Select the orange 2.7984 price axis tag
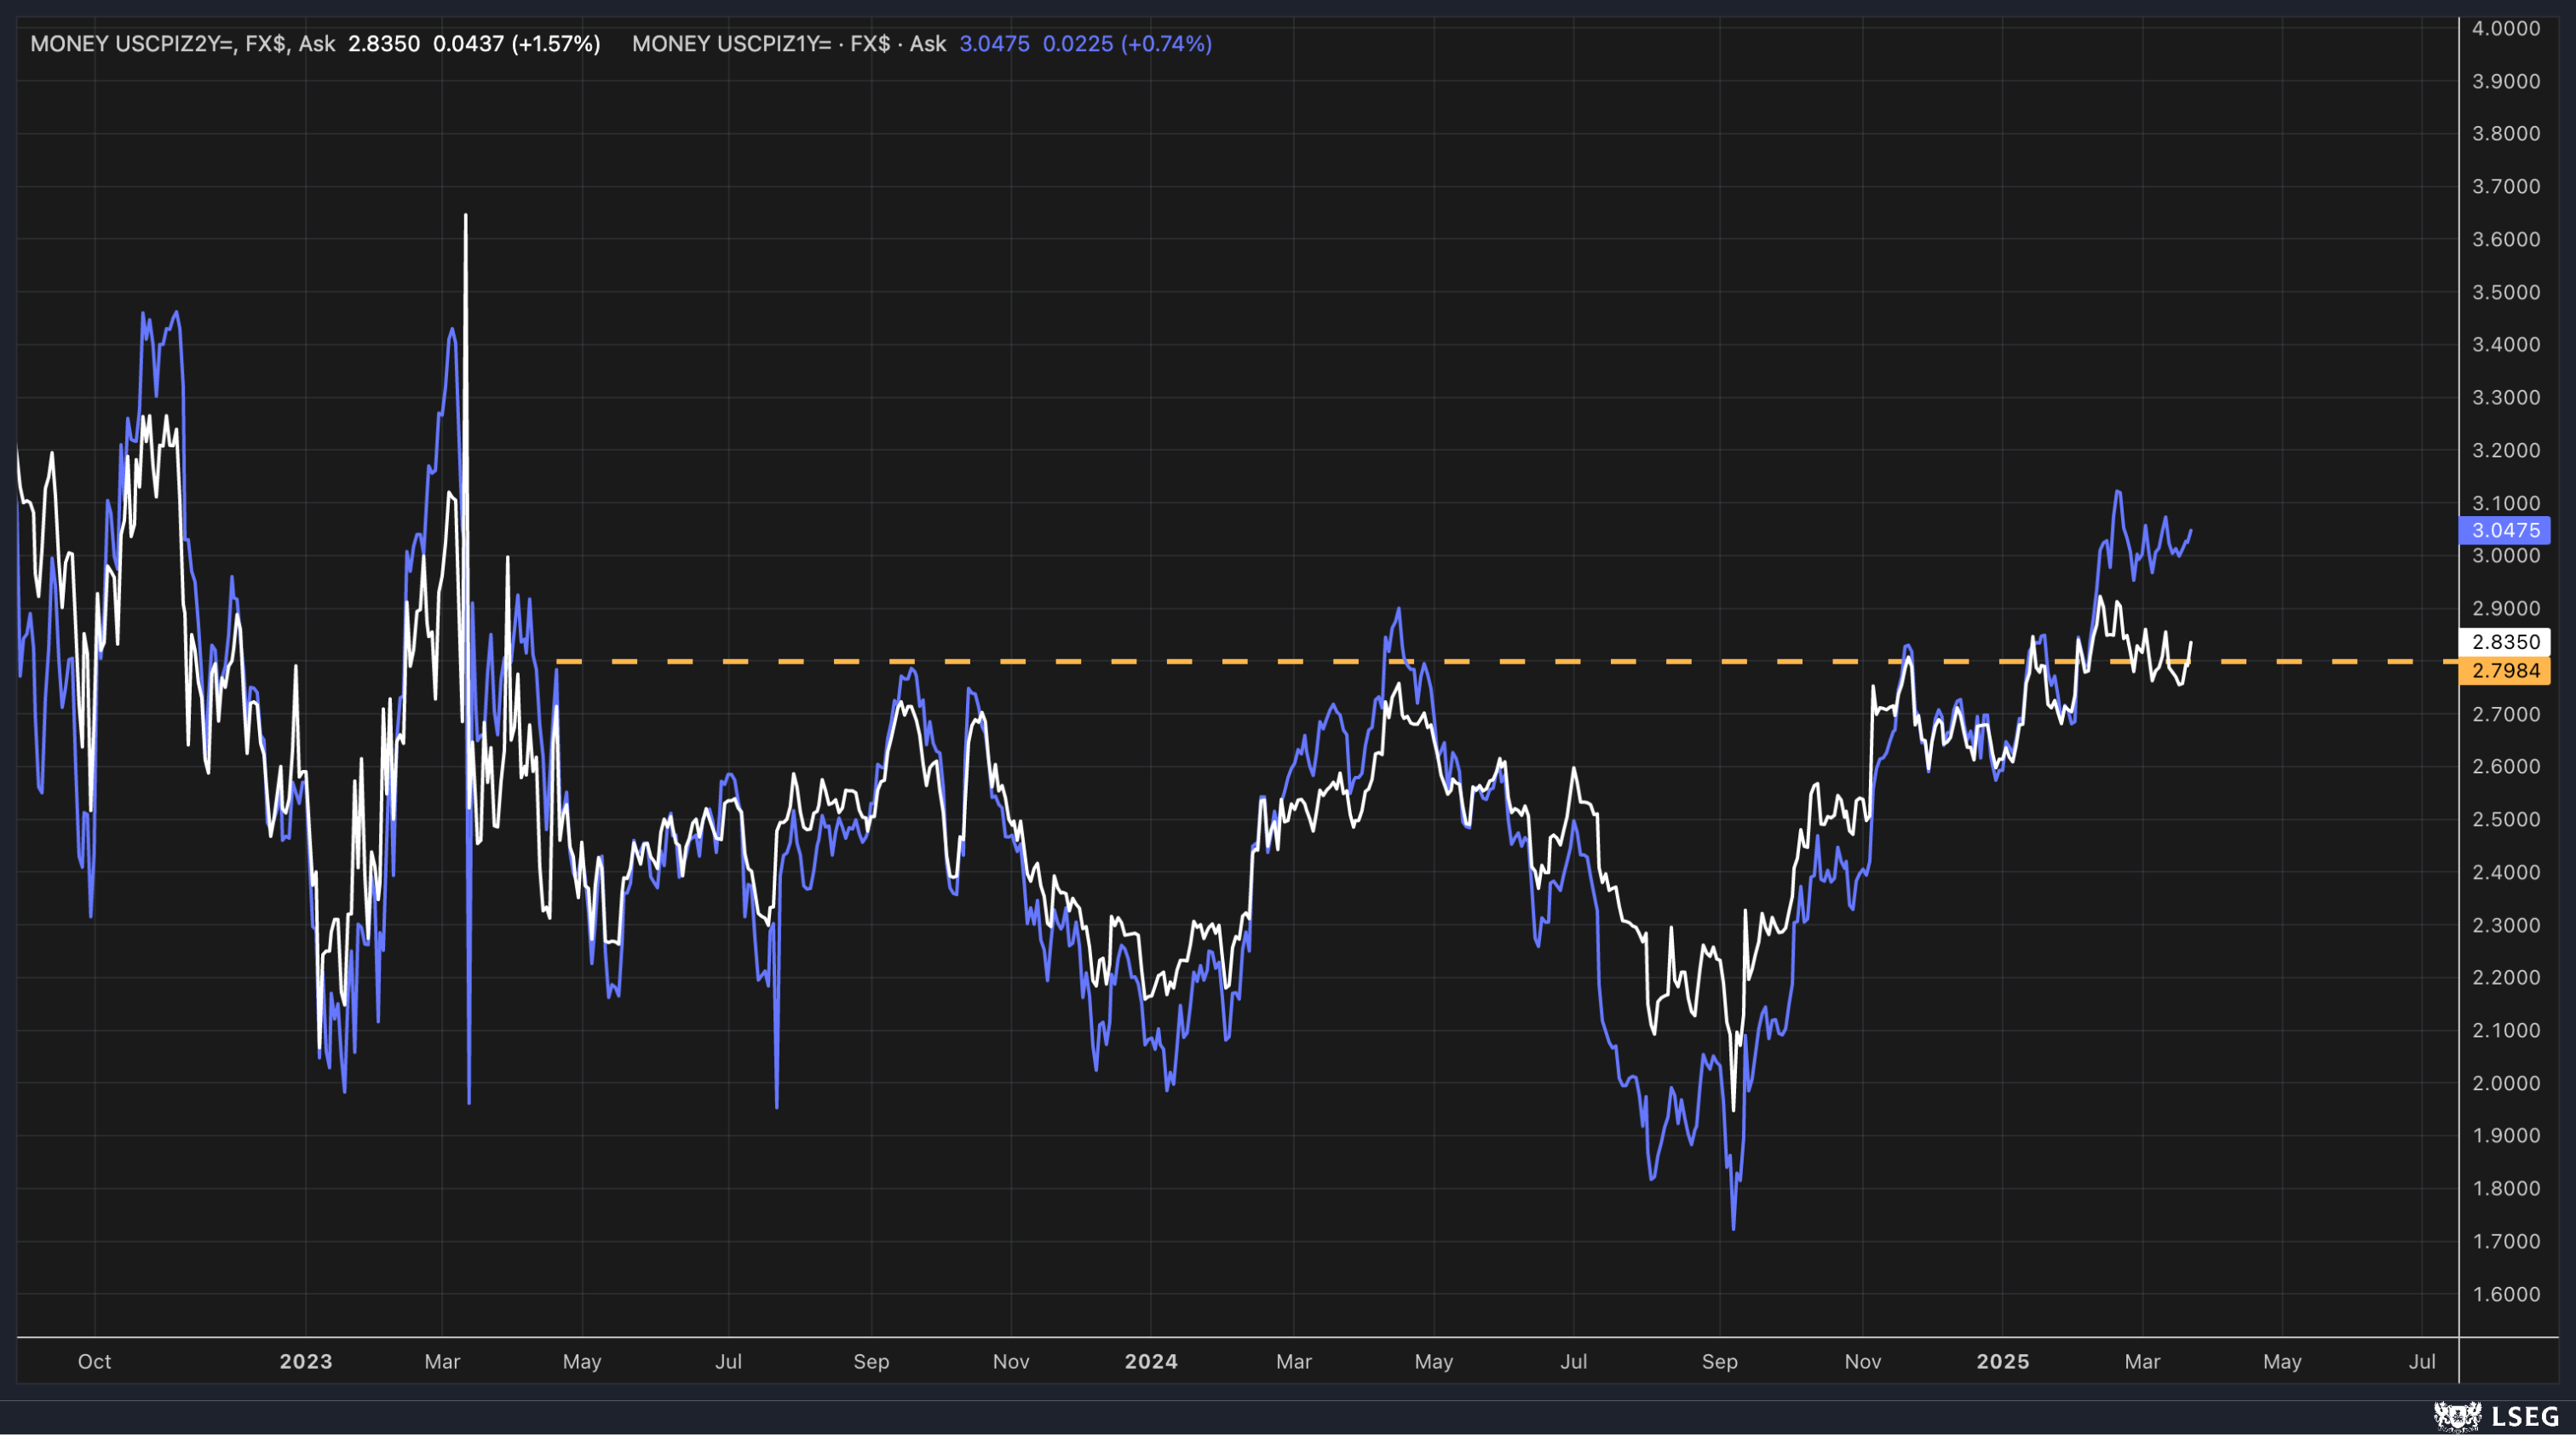2576x1436 pixels. pos(2505,670)
